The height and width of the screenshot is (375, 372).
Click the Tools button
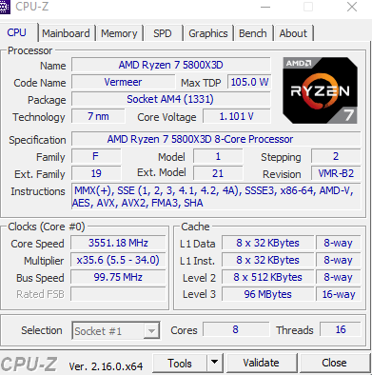[x=180, y=363]
